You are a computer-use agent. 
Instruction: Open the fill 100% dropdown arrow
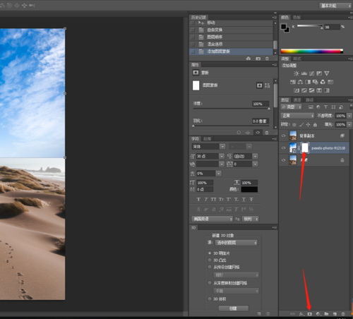[x=349, y=124]
